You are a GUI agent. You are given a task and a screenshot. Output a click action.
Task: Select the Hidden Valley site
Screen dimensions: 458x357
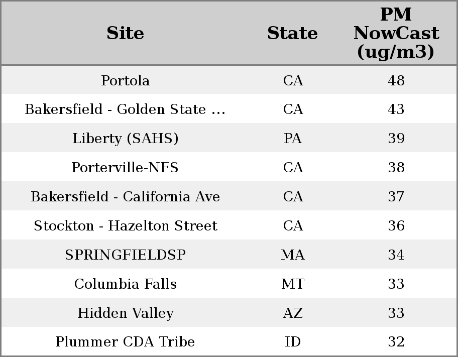coord(125,313)
